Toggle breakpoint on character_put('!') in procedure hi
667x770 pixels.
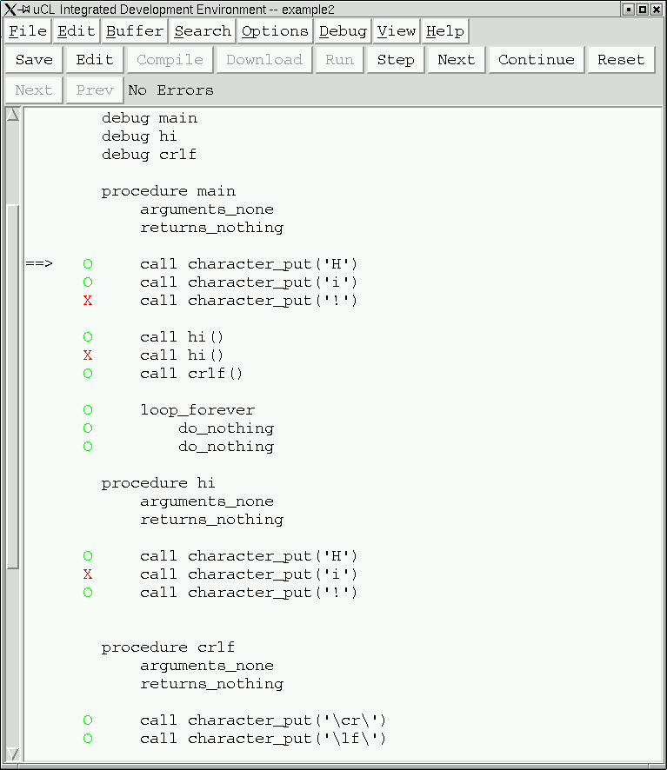(x=88, y=593)
